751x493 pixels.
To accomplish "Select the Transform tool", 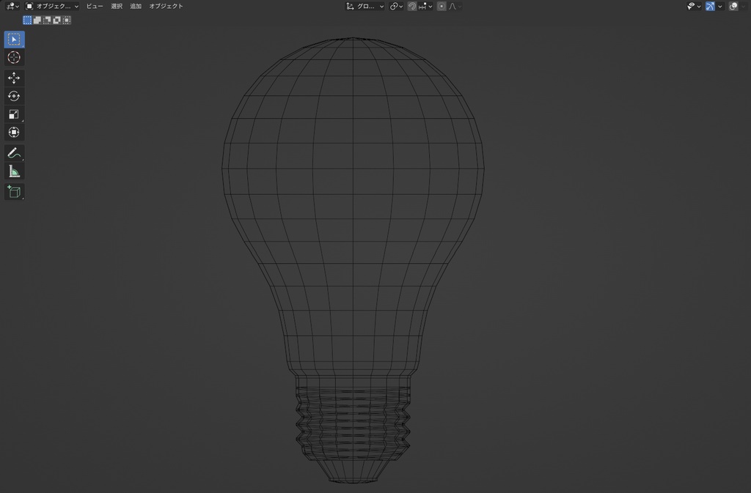I will 13,132.
